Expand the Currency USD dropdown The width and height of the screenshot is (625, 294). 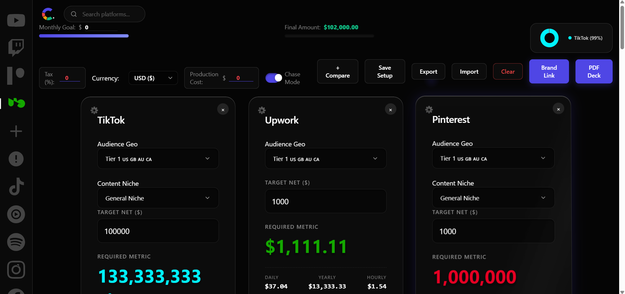153,78
